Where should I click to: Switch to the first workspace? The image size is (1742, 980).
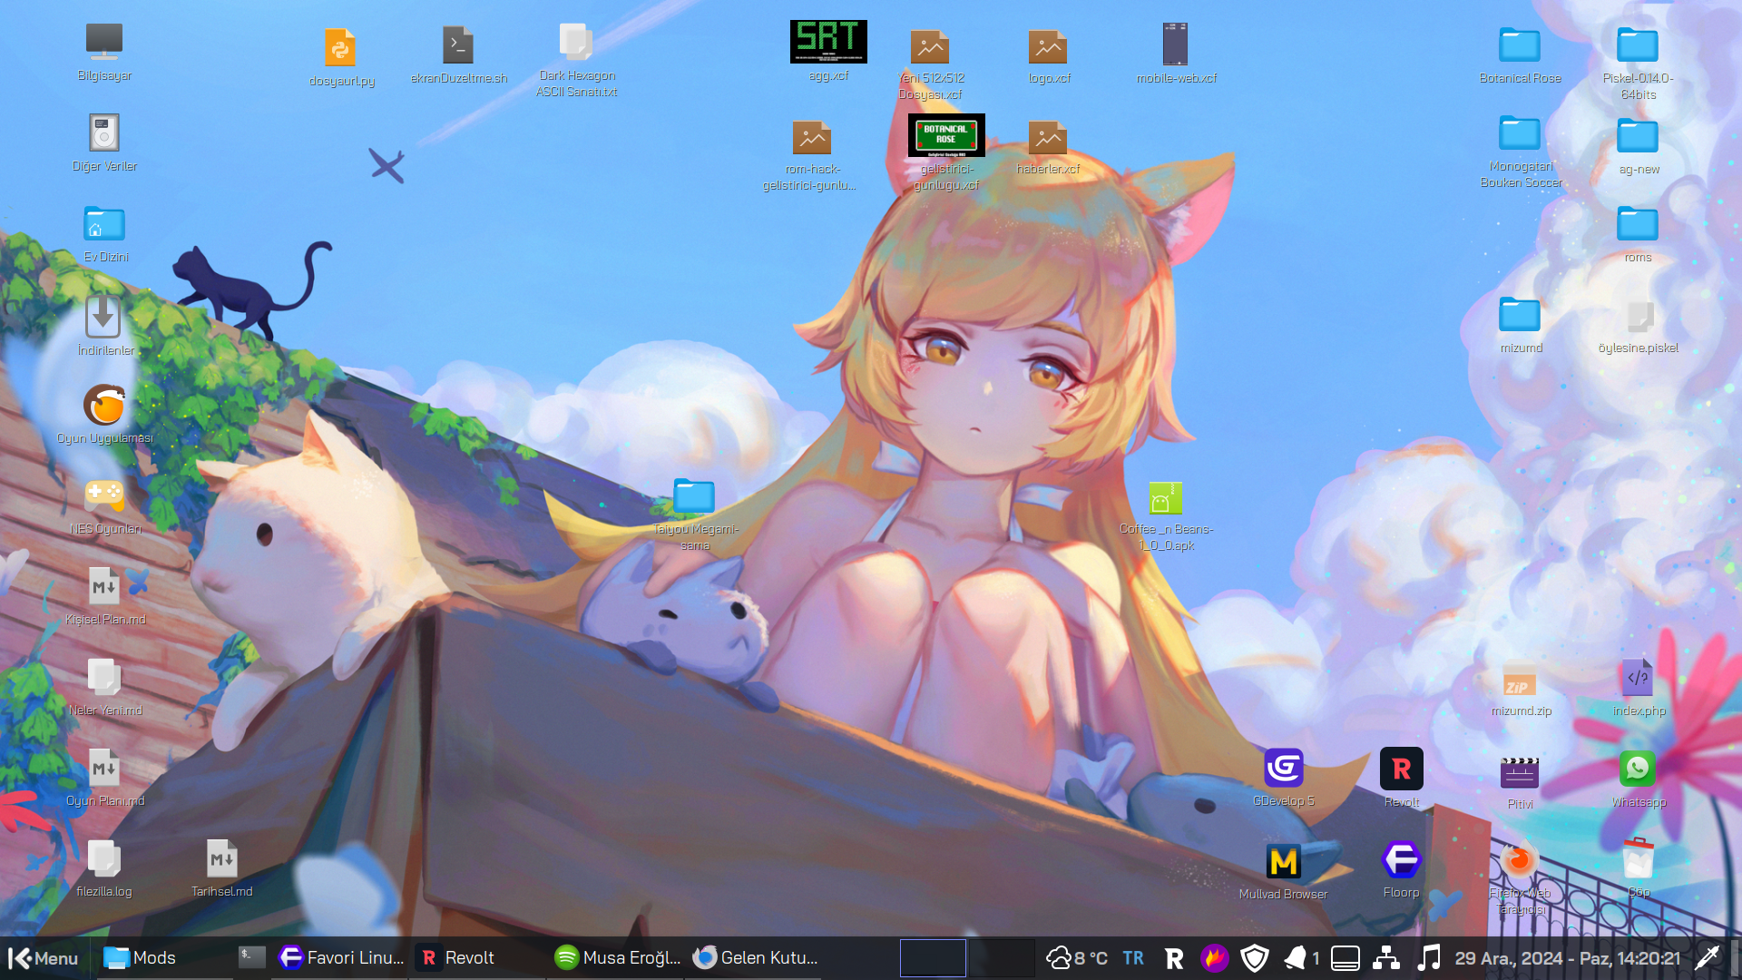[x=933, y=958]
